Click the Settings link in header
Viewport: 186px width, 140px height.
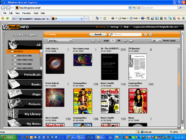pos(114,27)
